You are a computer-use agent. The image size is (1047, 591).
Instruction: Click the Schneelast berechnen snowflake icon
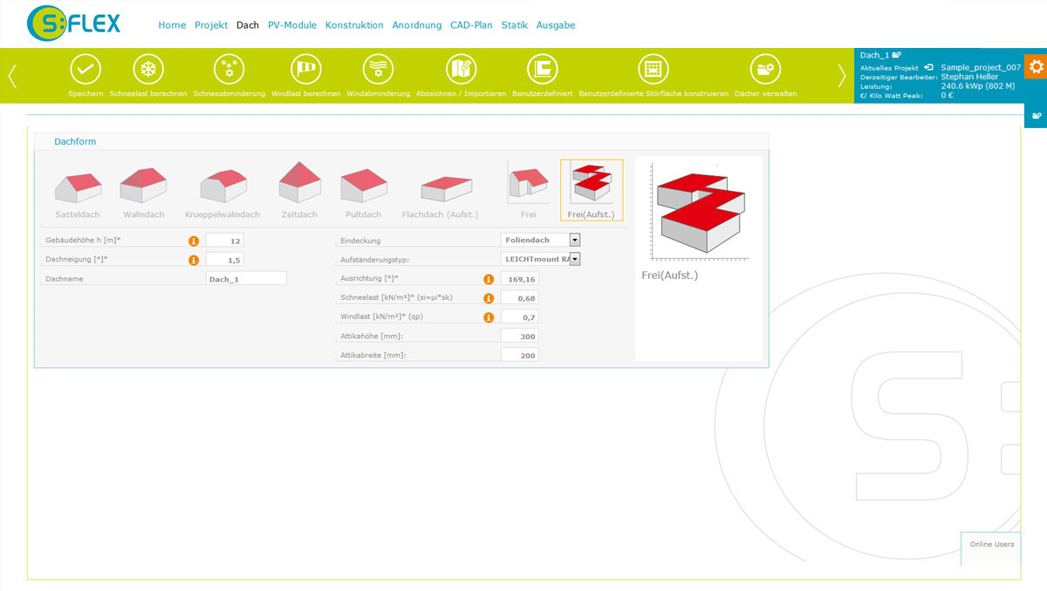click(148, 69)
